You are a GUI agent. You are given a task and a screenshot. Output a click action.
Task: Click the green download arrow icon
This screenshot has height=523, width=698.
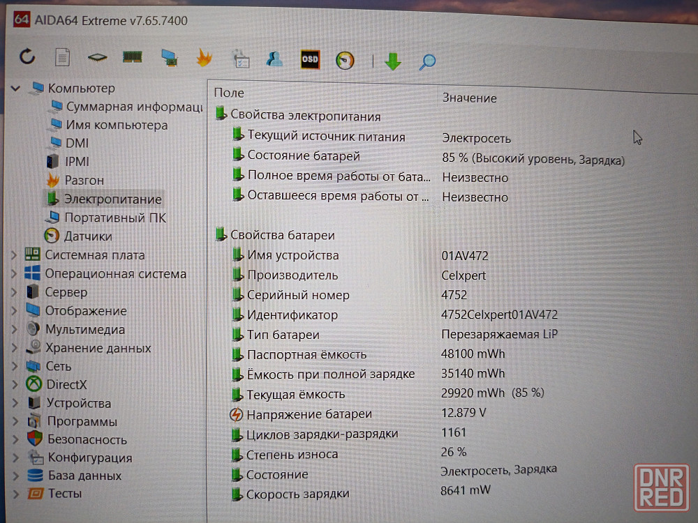pyautogui.click(x=393, y=61)
